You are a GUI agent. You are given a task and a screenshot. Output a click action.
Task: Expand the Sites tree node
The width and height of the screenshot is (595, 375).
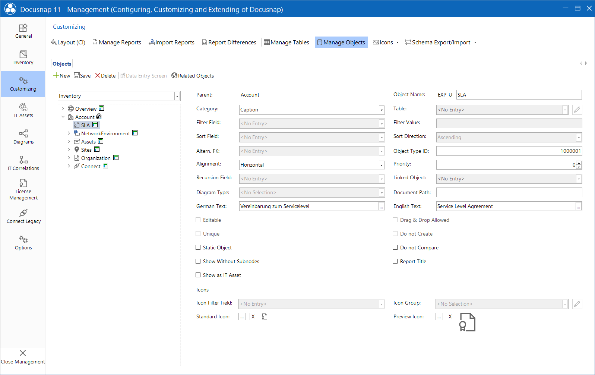(69, 150)
